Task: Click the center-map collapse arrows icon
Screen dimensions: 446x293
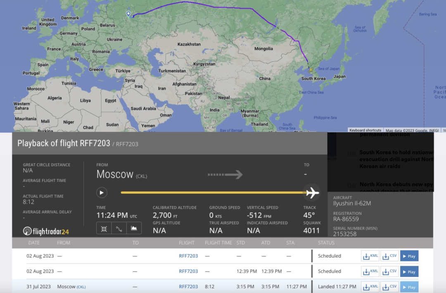Action: point(104,228)
